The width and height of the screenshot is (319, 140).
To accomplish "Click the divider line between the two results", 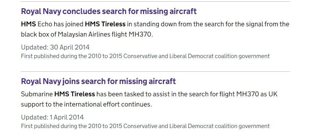I will (155, 71).
